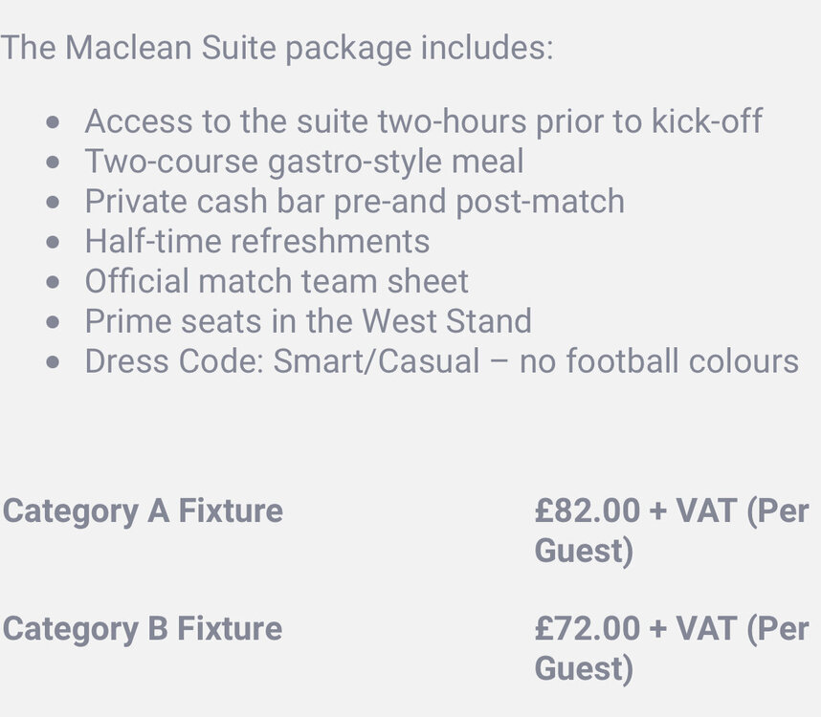Select Private cash bar pre-and post-match item
Screen dimensions: 821x717
coord(354,202)
